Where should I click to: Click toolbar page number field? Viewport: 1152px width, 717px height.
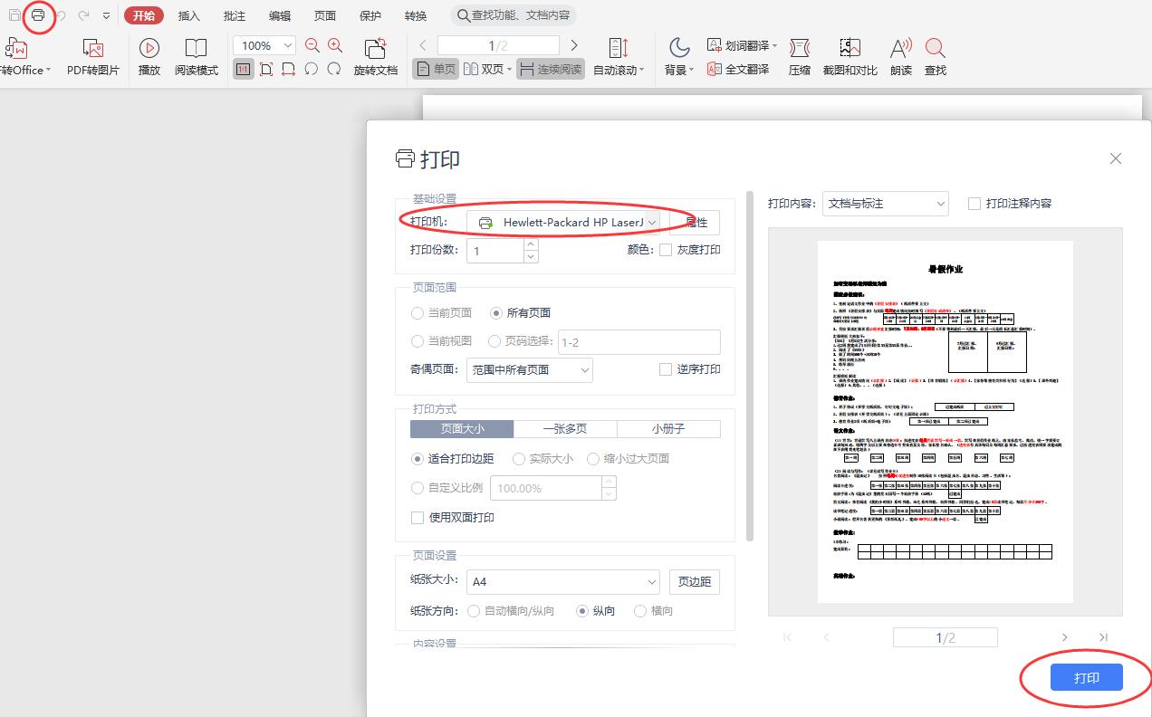tap(498, 45)
